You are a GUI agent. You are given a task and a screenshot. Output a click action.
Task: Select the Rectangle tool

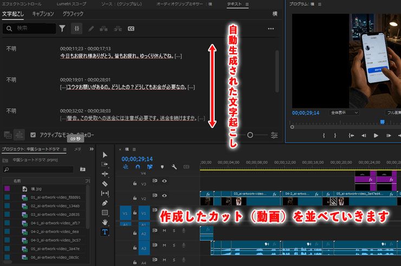point(105,212)
